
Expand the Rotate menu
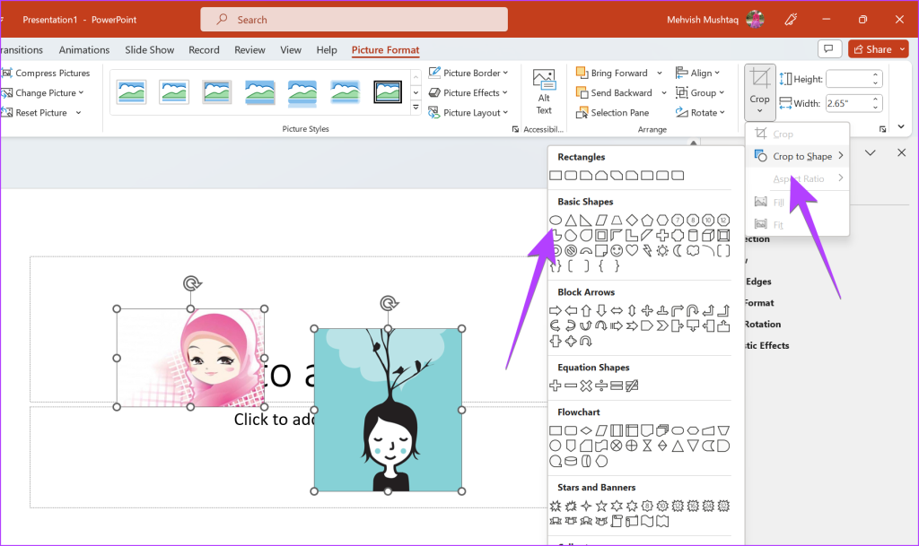(700, 112)
